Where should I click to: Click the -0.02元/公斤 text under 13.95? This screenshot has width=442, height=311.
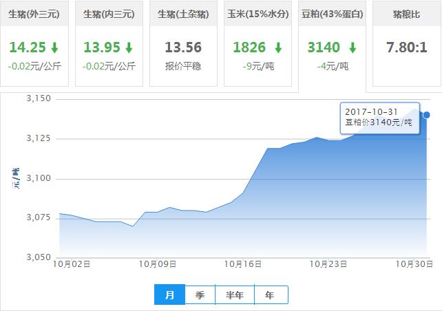[109, 66]
